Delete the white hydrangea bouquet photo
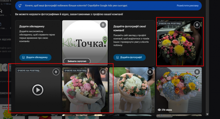This screenshot has width=220, height=119. (x=150, y=72)
